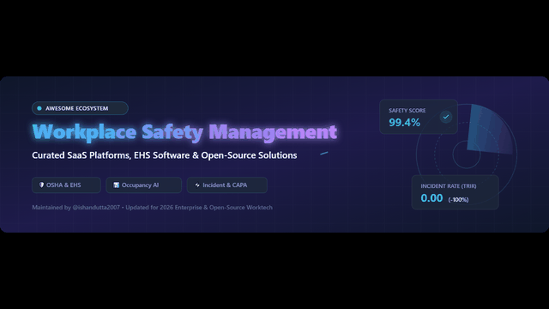549x309 pixels.
Task: Click the (-100%) change indicator
Action: point(458,200)
